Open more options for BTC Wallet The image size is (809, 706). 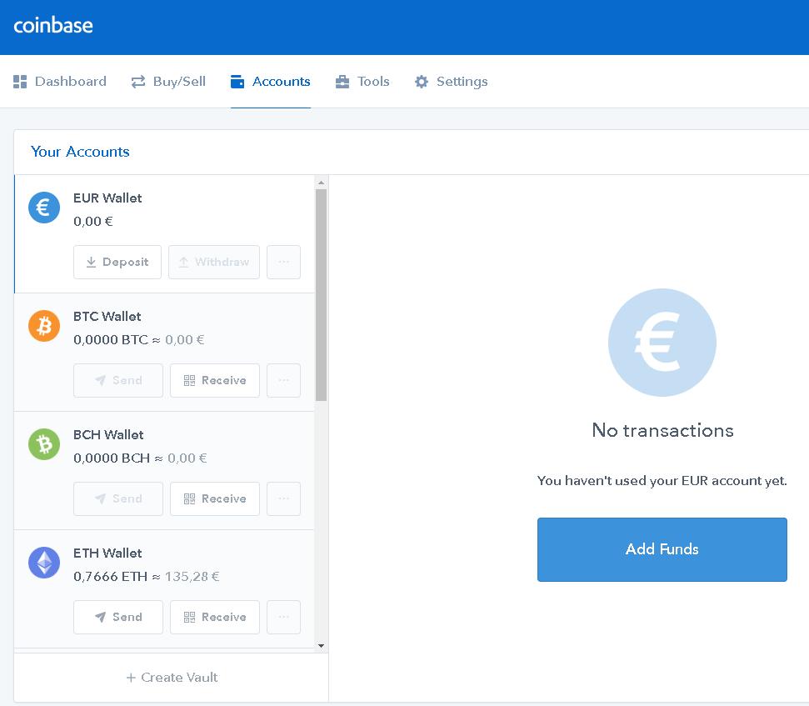(283, 380)
